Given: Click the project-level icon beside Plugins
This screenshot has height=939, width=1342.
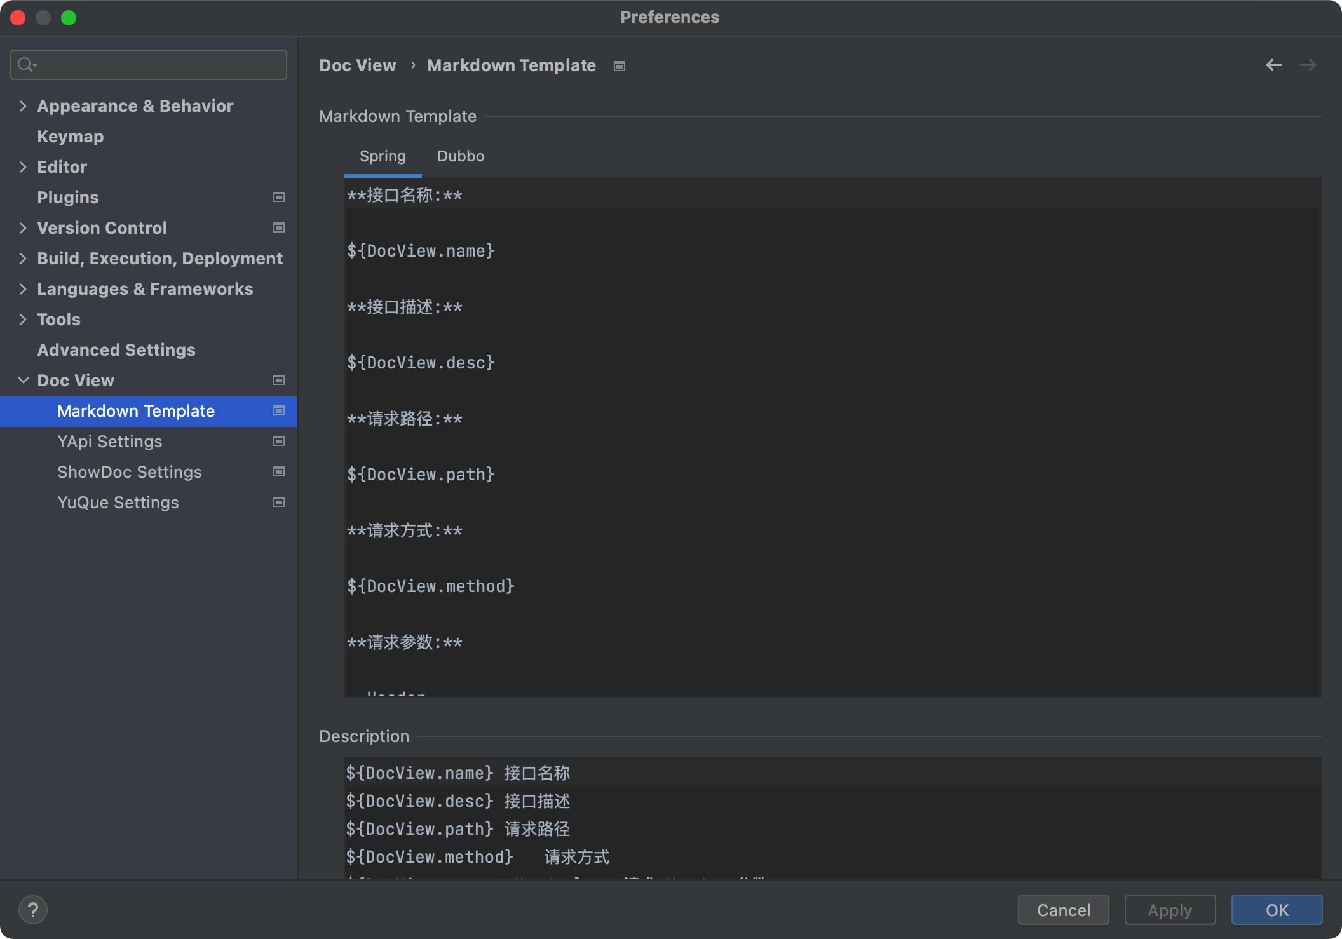Looking at the screenshot, I should [x=278, y=197].
